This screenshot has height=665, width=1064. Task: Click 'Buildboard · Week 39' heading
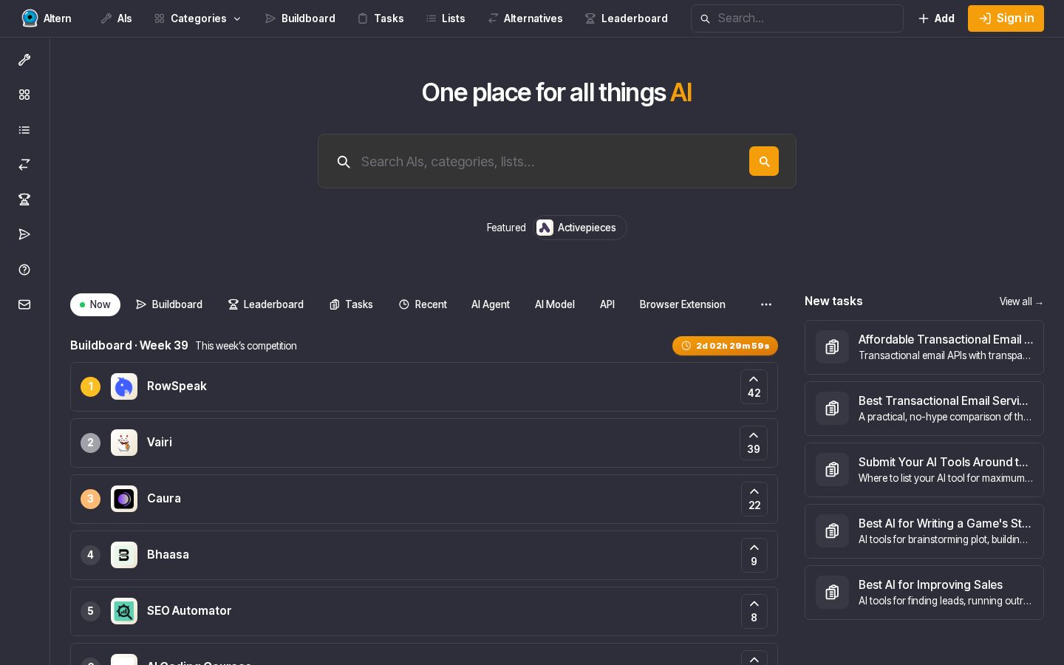[x=129, y=346]
